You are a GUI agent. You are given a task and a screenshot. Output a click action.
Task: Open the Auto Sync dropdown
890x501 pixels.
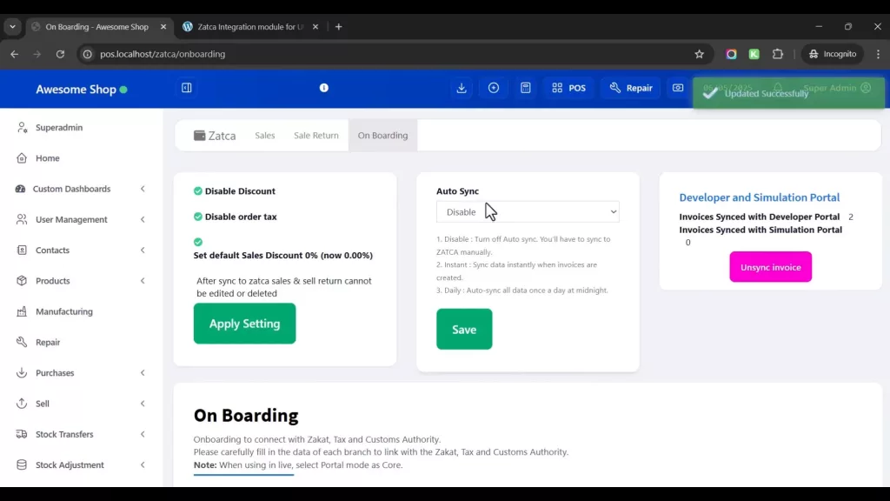(528, 212)
